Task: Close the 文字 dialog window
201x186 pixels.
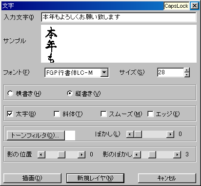Action: point(194,6)
